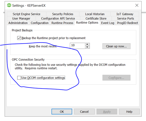Open the Local Historian tab
This screenshot has width=146, height=121.
pos(95,14)
